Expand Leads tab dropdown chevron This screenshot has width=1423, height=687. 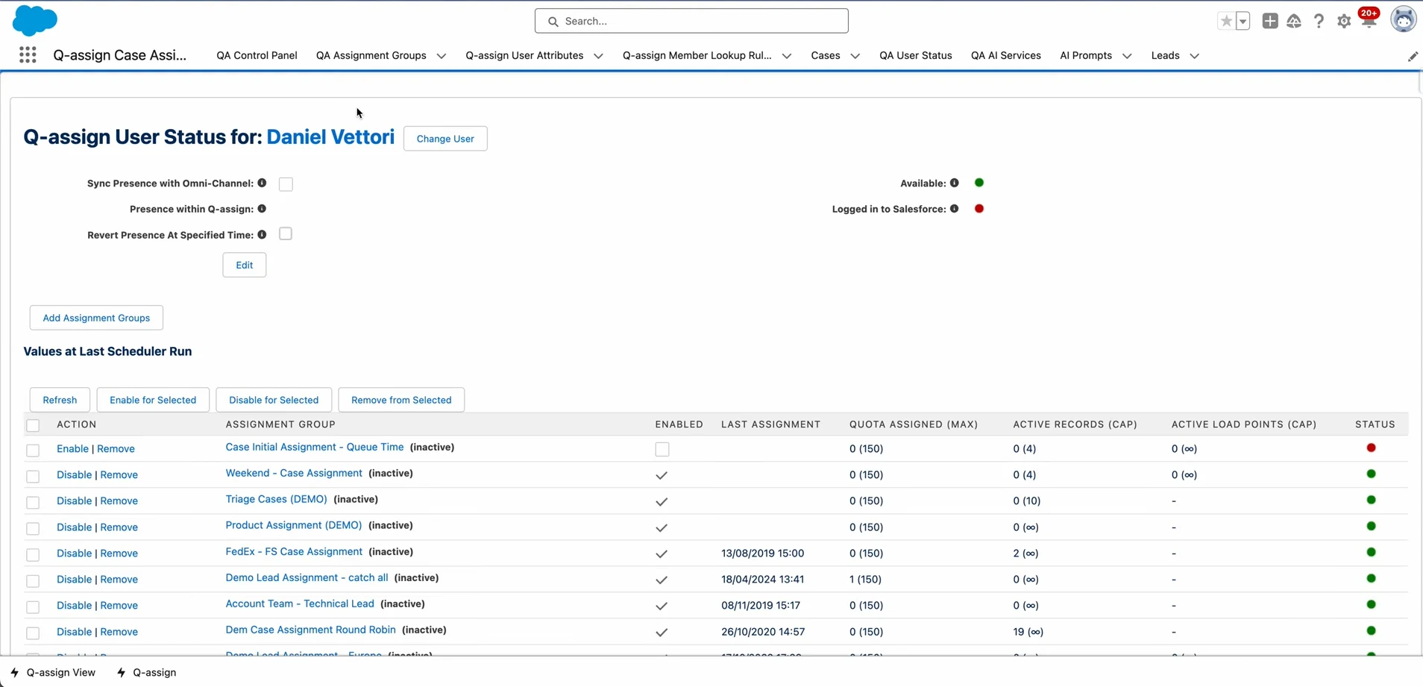(x=1194, y=56)
